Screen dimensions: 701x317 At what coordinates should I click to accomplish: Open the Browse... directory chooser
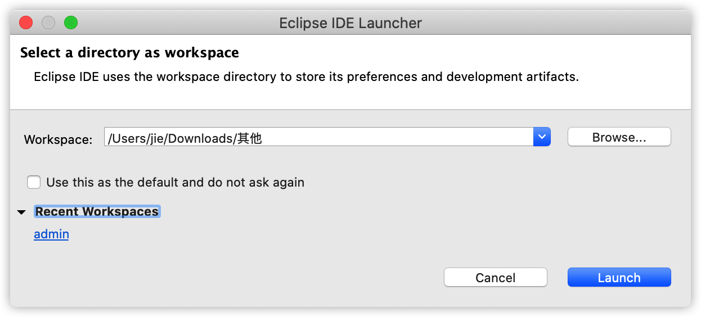[x=619, y=137]
